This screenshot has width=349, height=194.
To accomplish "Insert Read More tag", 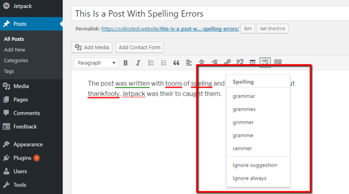I will (x=252, y=62).
